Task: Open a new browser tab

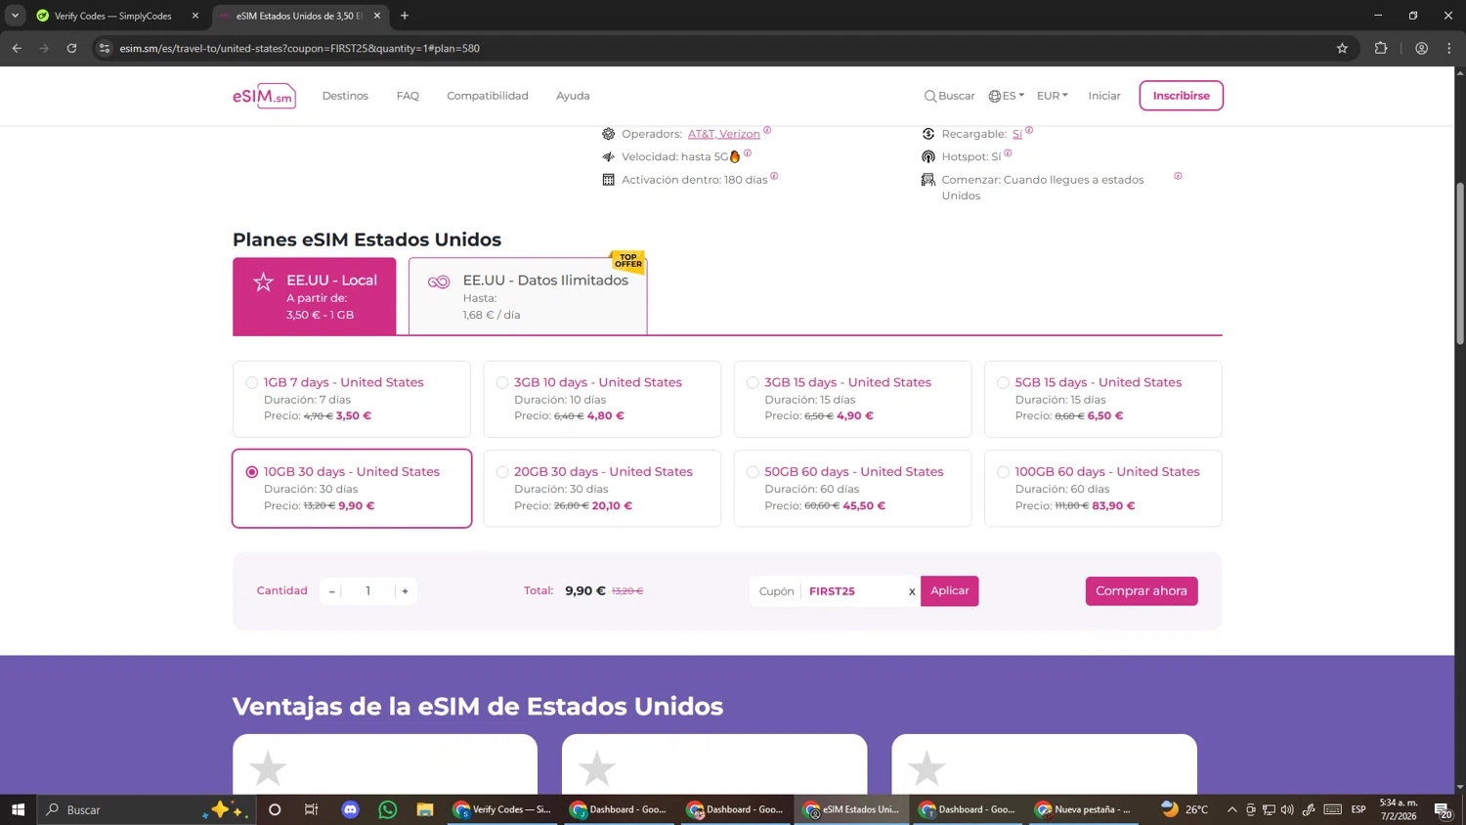Action: (405, 16)
